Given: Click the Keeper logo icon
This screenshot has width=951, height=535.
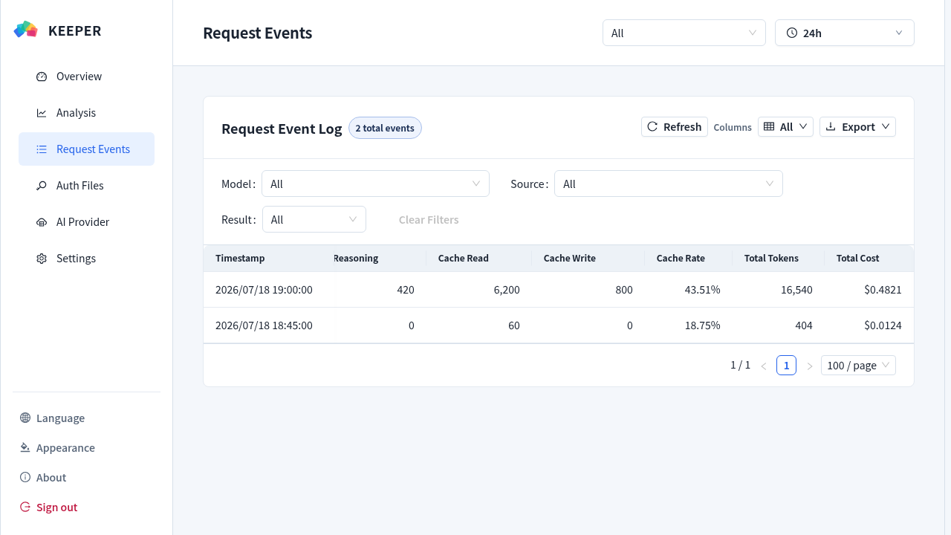Looking at the screenshot, I should tap(25, 30).
